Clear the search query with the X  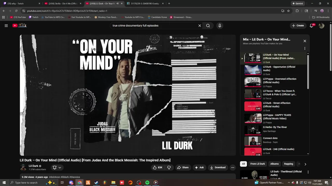200,26
